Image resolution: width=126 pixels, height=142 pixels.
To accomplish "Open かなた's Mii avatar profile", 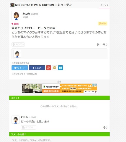I will click(16, 15).
